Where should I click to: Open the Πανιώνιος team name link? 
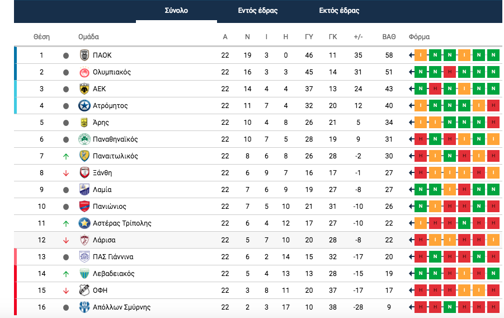coord(109,207)
